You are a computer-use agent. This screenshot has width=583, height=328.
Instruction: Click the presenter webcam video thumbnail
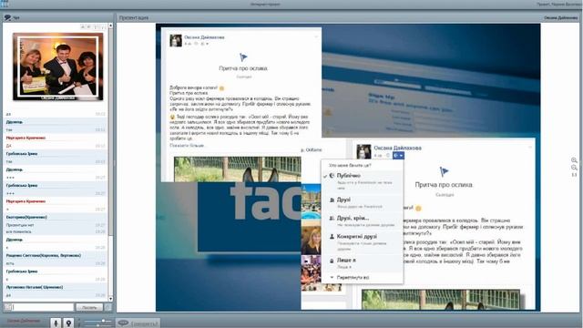coord(58,67)
